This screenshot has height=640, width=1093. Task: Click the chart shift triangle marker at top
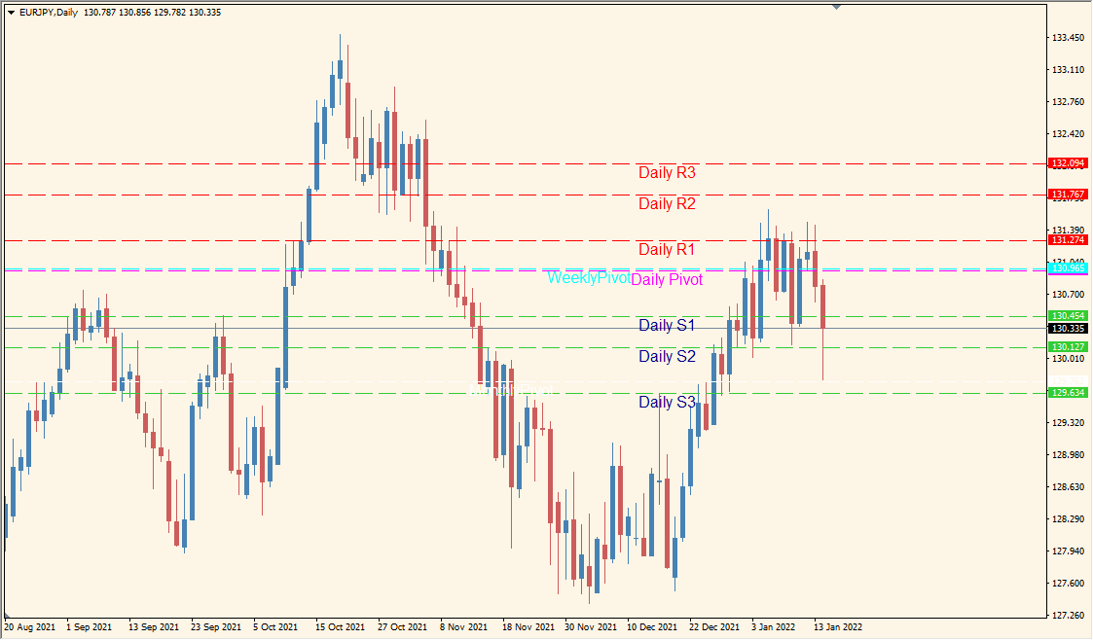836,7
